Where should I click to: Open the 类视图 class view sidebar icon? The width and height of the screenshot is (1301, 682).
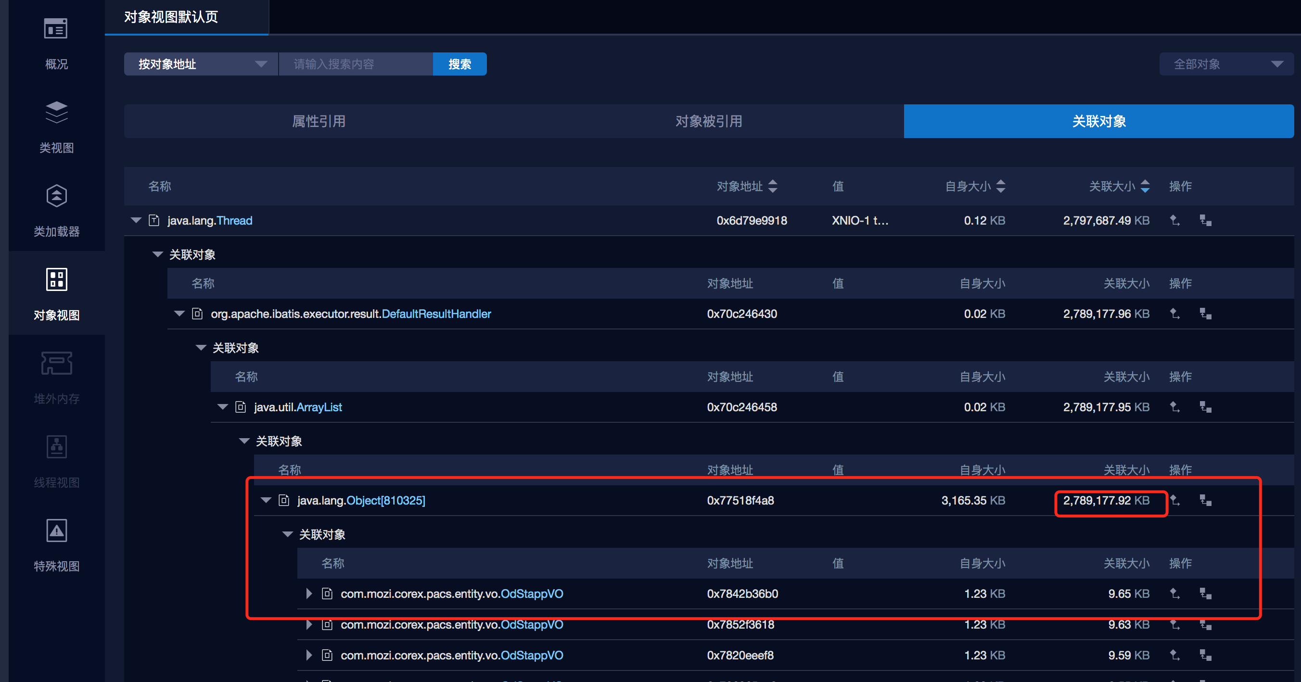(x=56, y=112)
